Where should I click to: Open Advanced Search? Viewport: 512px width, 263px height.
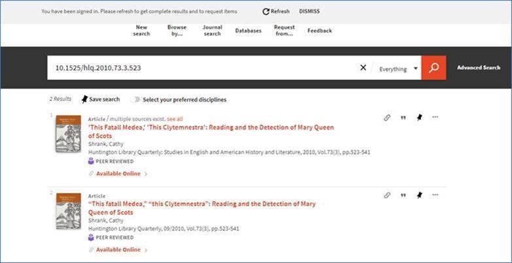coord(479,67)
